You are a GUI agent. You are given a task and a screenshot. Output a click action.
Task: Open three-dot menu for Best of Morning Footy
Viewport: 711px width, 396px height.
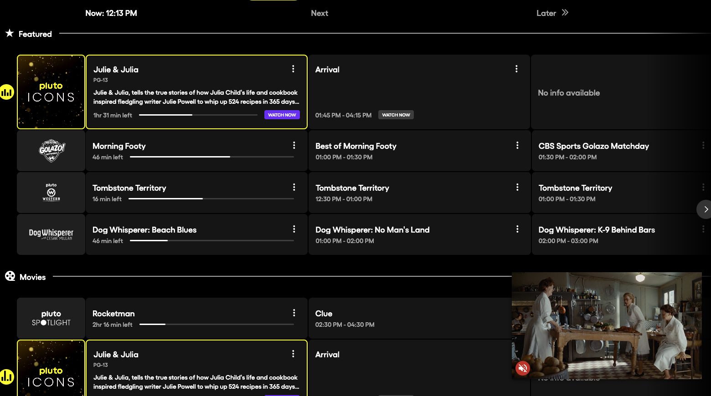point(517,145)
